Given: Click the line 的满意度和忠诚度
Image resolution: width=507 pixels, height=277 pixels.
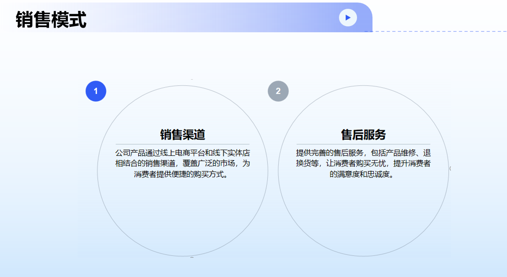Looking at the screenshot, I should (x=363, y=174).
